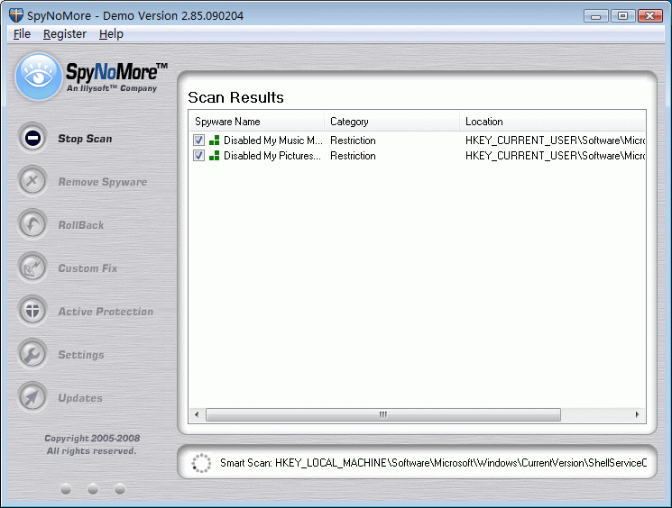The image size is (672, 508).
Task: Click the Stop Scan label
Action: pos(85,139)
